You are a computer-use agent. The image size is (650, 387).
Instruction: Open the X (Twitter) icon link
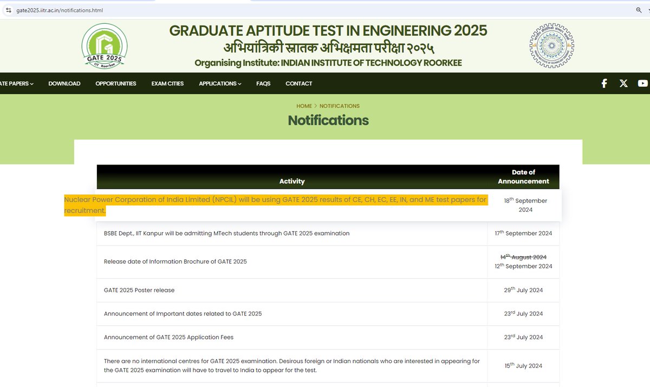(623, 83)
